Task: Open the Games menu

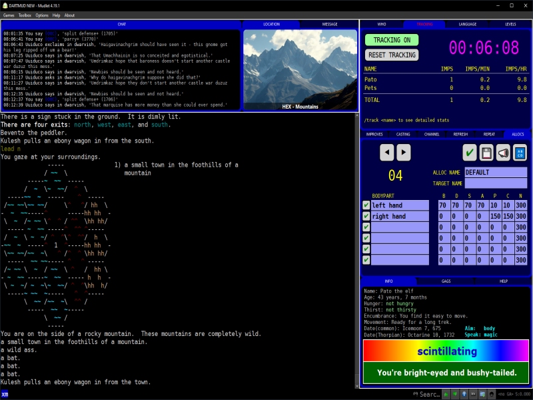Action: (9, 15)
